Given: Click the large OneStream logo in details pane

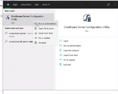Looking at the screenshot, I should pos(87,18).
